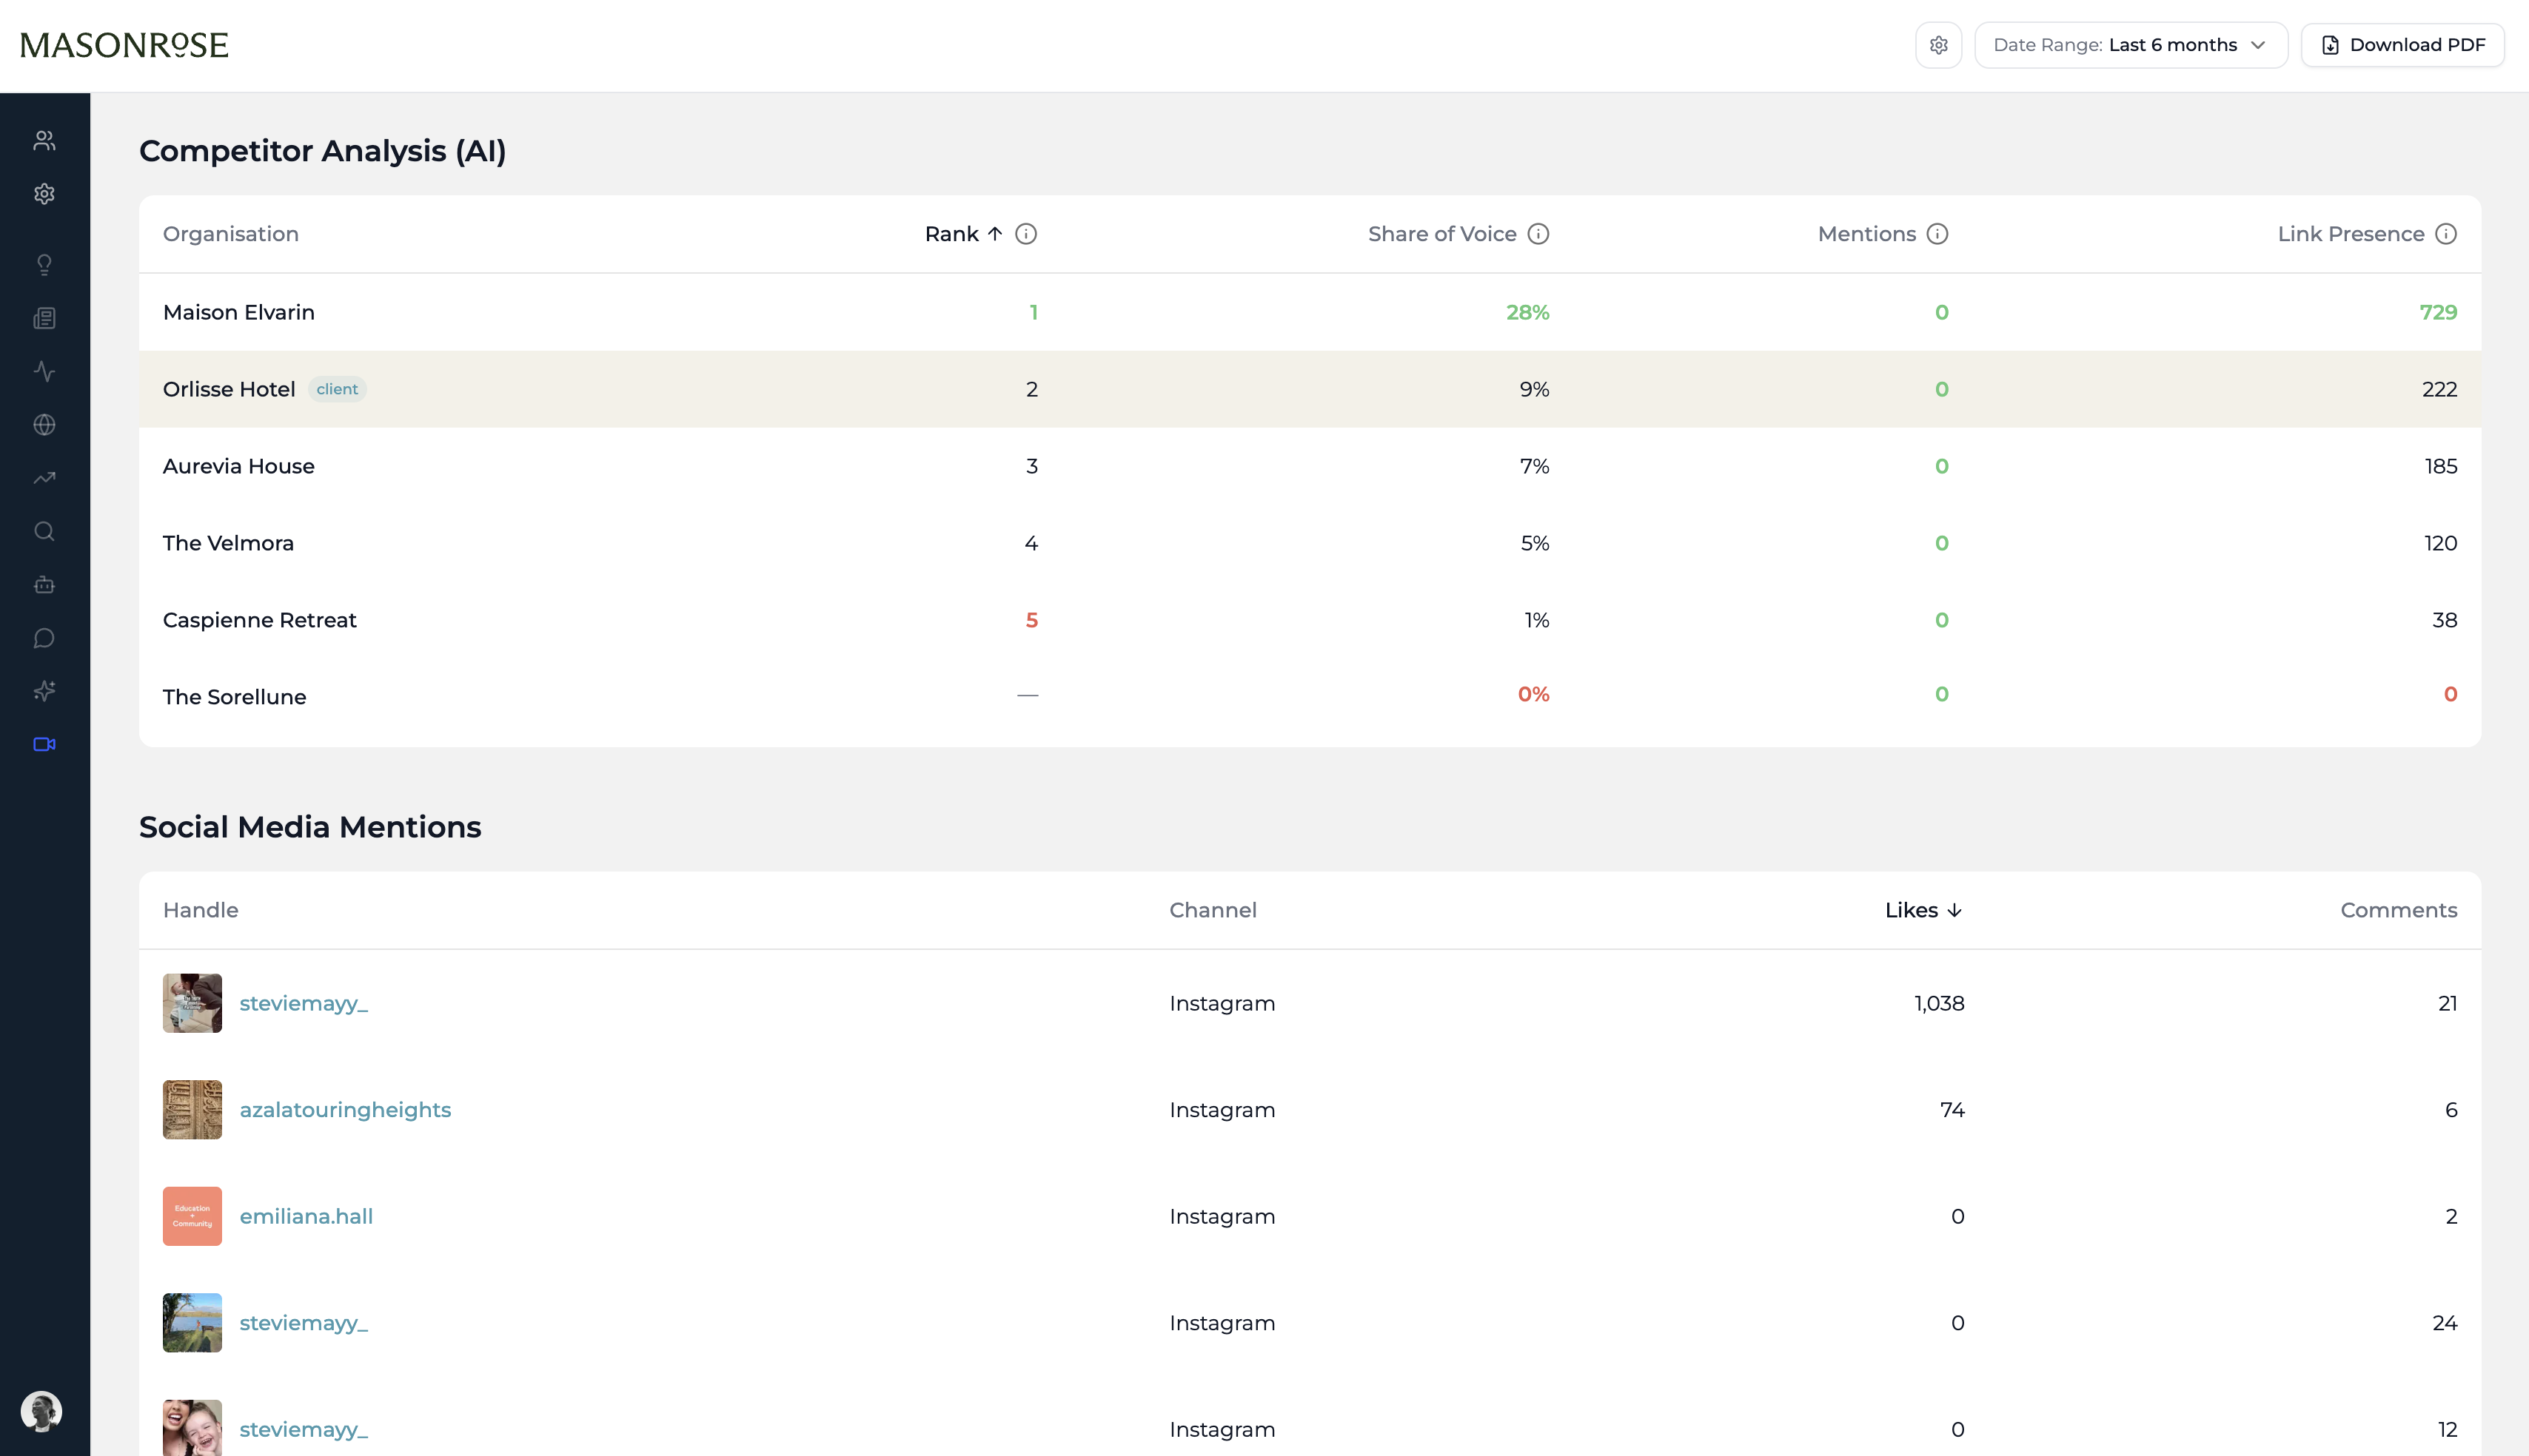
Task: Select the lightbulb insights sidebar icon
Action: coord(44,265)
